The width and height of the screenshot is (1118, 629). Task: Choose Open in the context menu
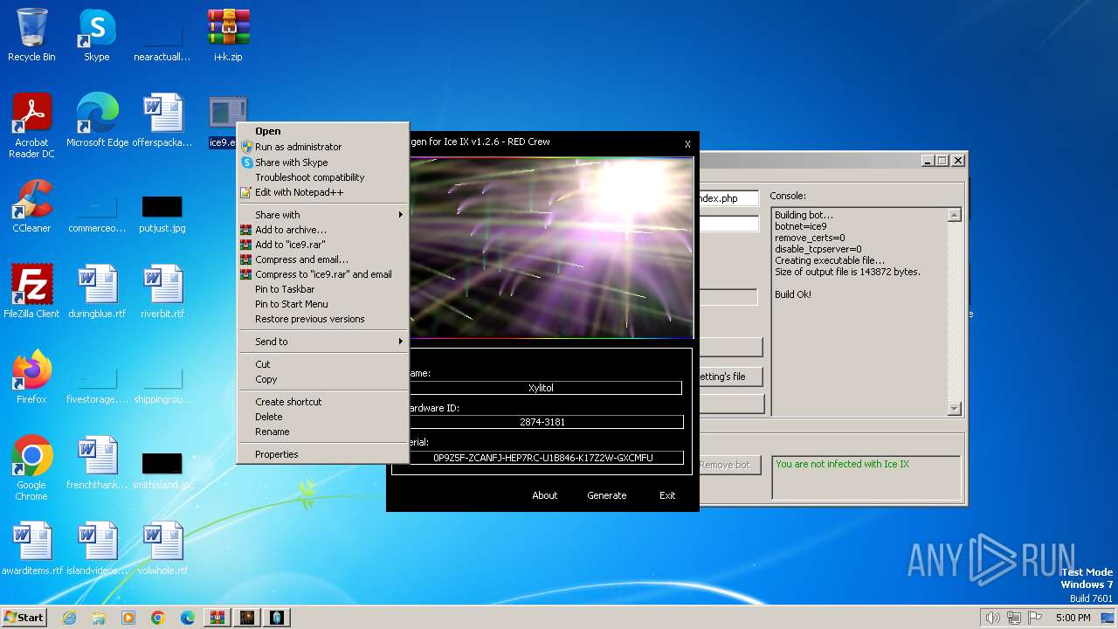[x=323, y=131]
